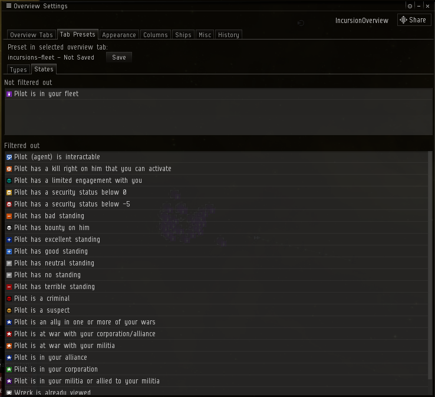The image size is (435, 397).
Task: Click the Share icon button
Action: click(x=414, y=20)
